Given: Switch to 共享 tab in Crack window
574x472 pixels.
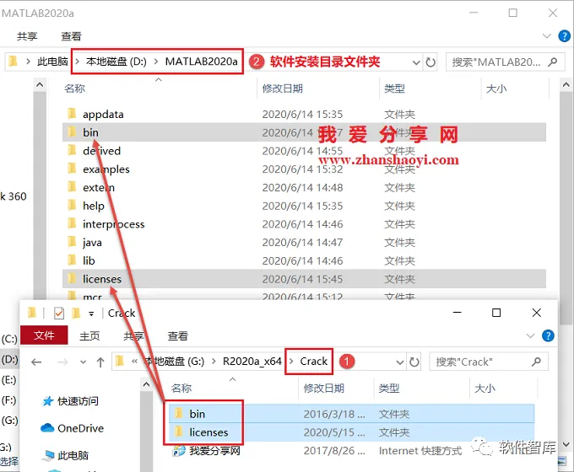Looking at the screenshot, I should (x=133, y=335).
